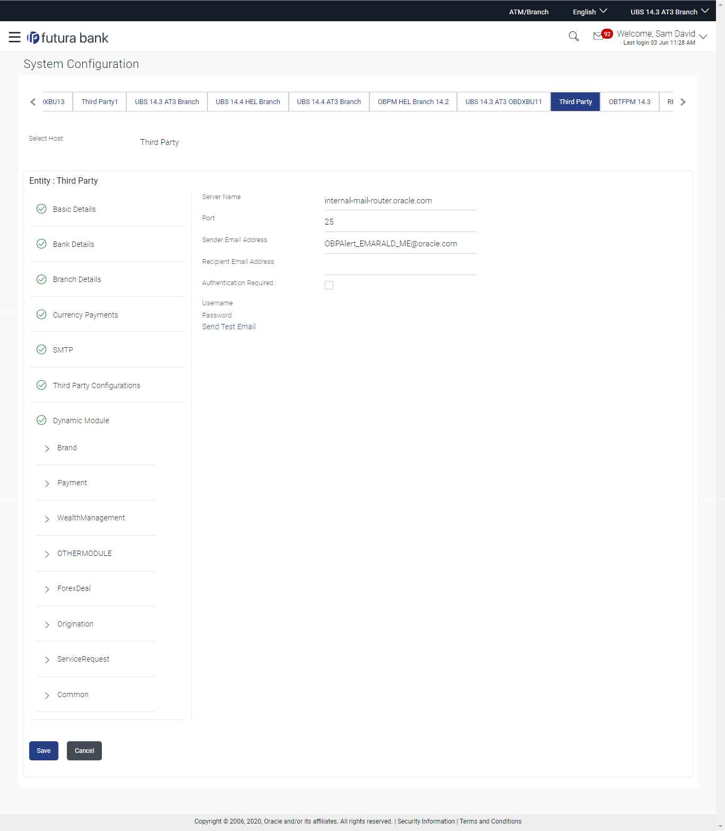Switch to Third Party1 tab
Screen dimensions: 725x831
100,101
